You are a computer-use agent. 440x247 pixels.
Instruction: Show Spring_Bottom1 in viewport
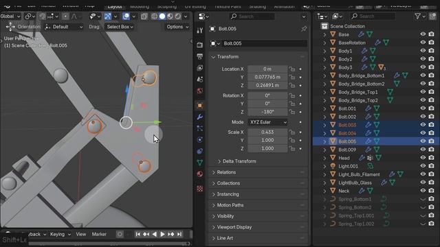tap(423, 199)
